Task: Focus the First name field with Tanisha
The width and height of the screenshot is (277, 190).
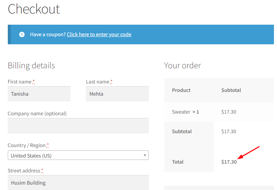Action: 39,94
